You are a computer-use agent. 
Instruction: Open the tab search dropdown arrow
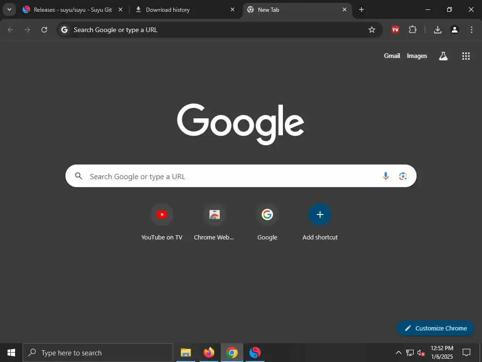tap(9, 9)
